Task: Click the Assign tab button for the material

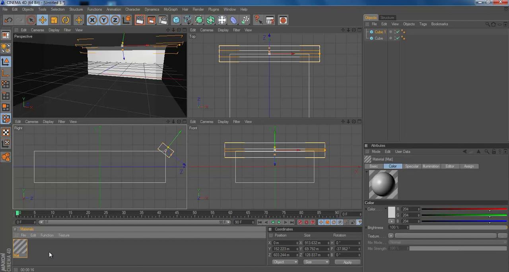Action: 469,166
